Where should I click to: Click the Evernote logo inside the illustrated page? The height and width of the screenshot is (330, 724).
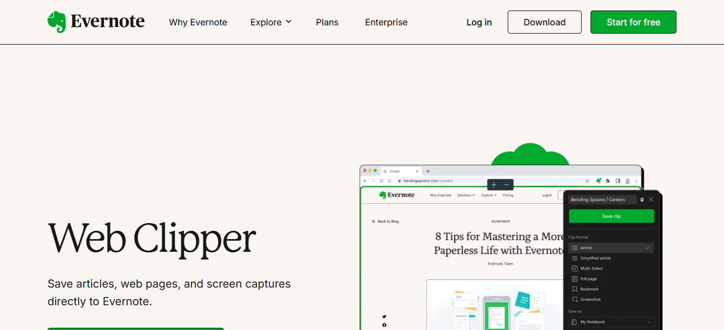click(x=397, y=195)
